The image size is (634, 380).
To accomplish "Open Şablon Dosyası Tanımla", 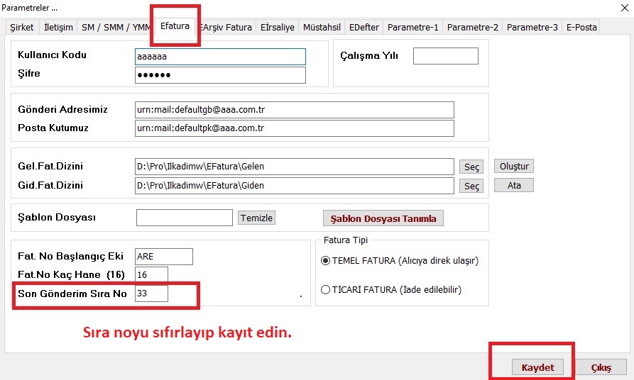I will 383,218.
